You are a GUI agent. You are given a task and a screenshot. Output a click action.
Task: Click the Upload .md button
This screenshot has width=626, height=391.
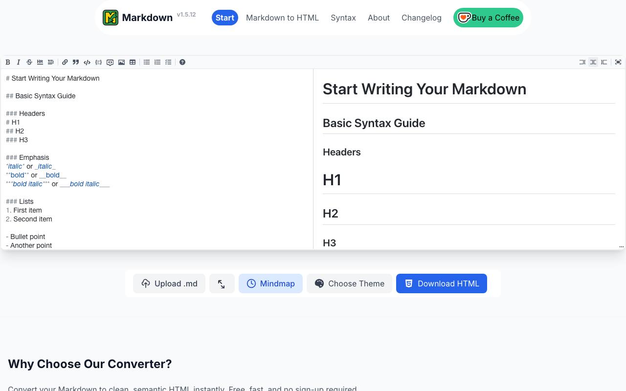[x=169, y=283]
